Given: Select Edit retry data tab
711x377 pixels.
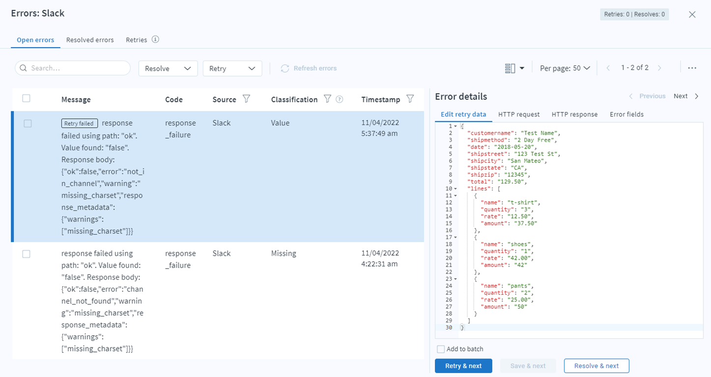Looking at the screenshot, I should tap(463, 114).
